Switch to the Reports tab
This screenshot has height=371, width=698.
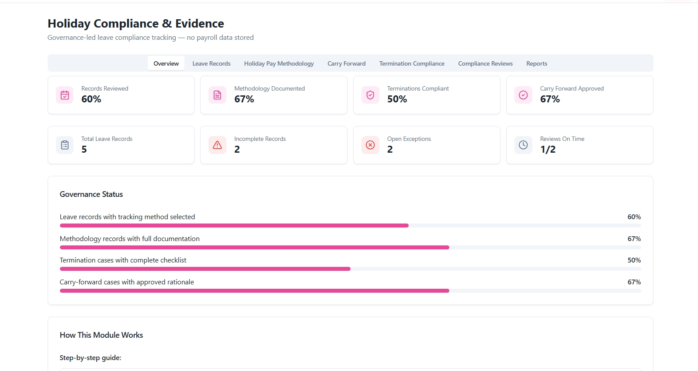[x=537, y=63]
